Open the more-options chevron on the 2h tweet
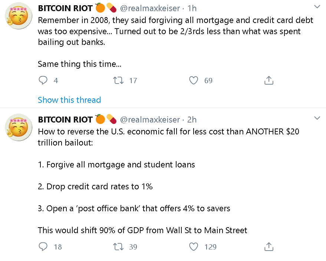Viewport: 326px width, 261px height. click(317, 118)
